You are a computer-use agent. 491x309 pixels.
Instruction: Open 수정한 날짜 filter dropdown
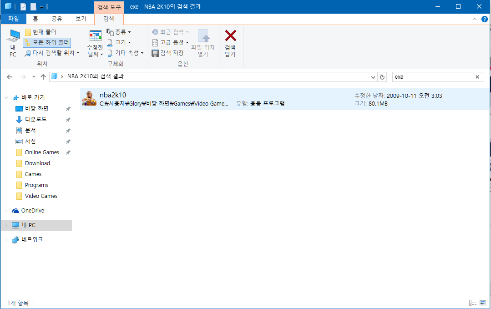point(95,43)
